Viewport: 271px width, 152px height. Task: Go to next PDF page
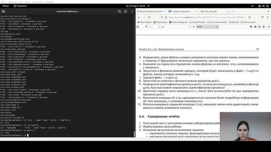coord(151,27)
